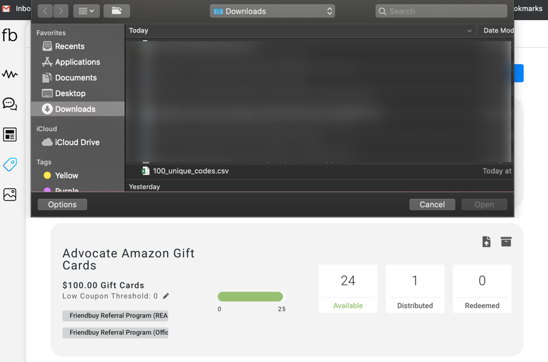Click the Advocate Amazon Gift Cards title
This screenshot has height=362, width=548.
pos(128,259)
